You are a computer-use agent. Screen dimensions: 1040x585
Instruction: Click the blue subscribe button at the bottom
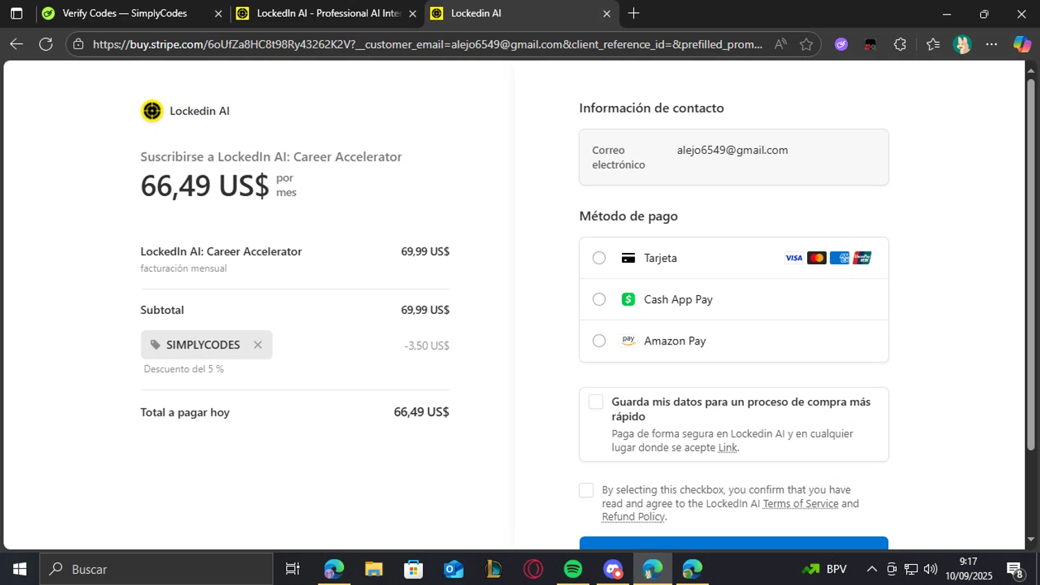point(734,543)
